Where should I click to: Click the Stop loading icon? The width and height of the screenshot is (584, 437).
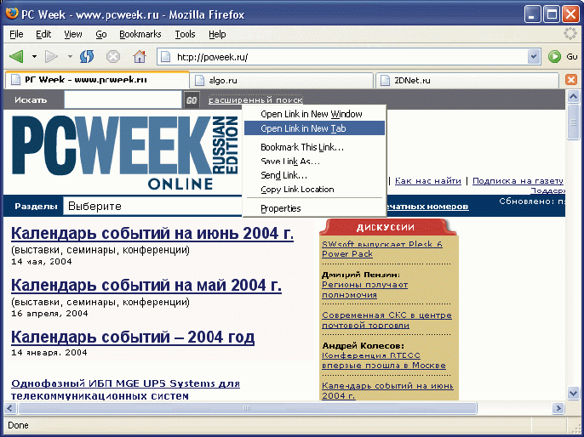(113, 56)
